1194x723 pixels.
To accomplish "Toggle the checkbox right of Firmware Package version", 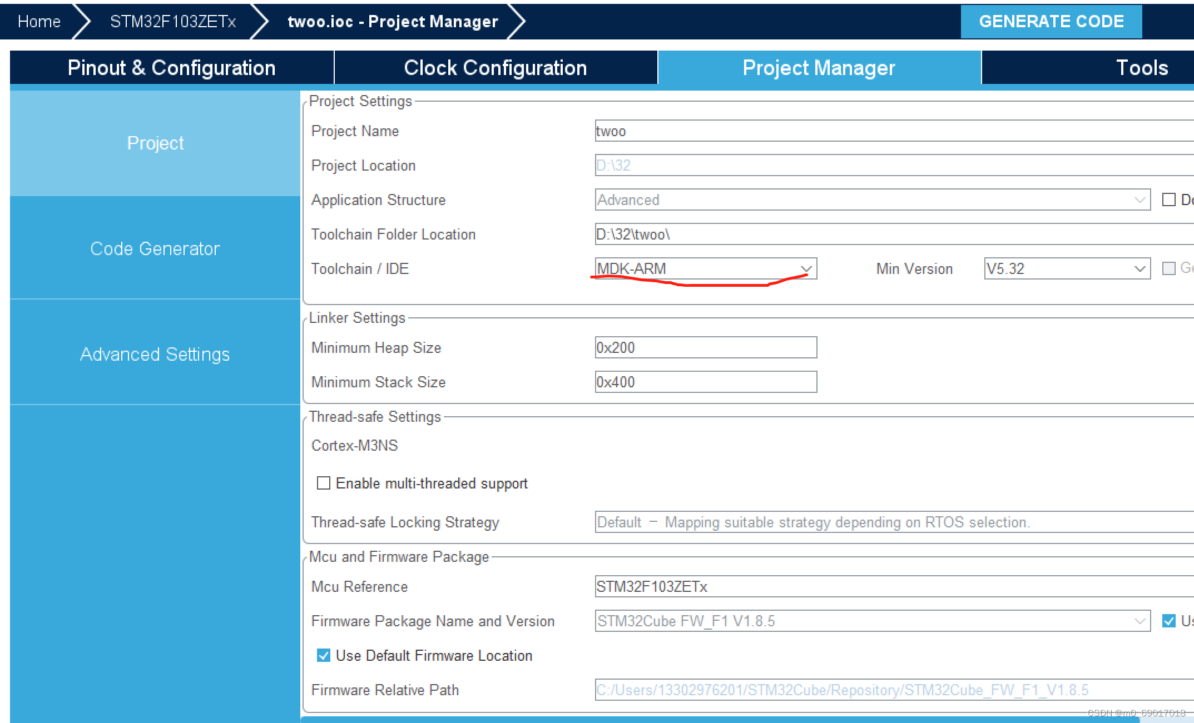I will click(x=1168, y=621).
